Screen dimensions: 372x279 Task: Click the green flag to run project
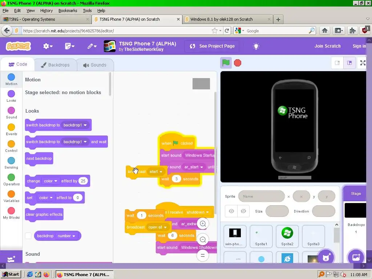tap(226, 63)
